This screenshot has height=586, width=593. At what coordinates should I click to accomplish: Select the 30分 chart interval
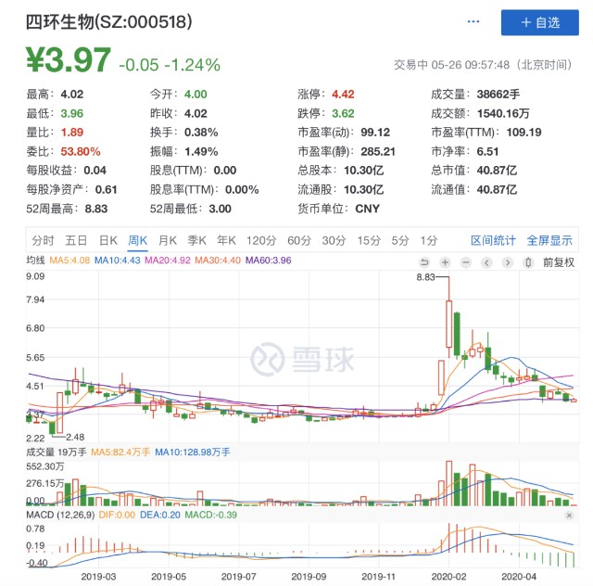pos(334,240)
